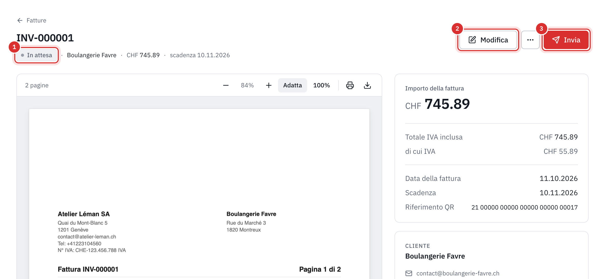The width and height of the screenshot is (605, 279).
Task: Click Totale IVA inclusa amount CHF 745.89
Action: tap(559, 137)
